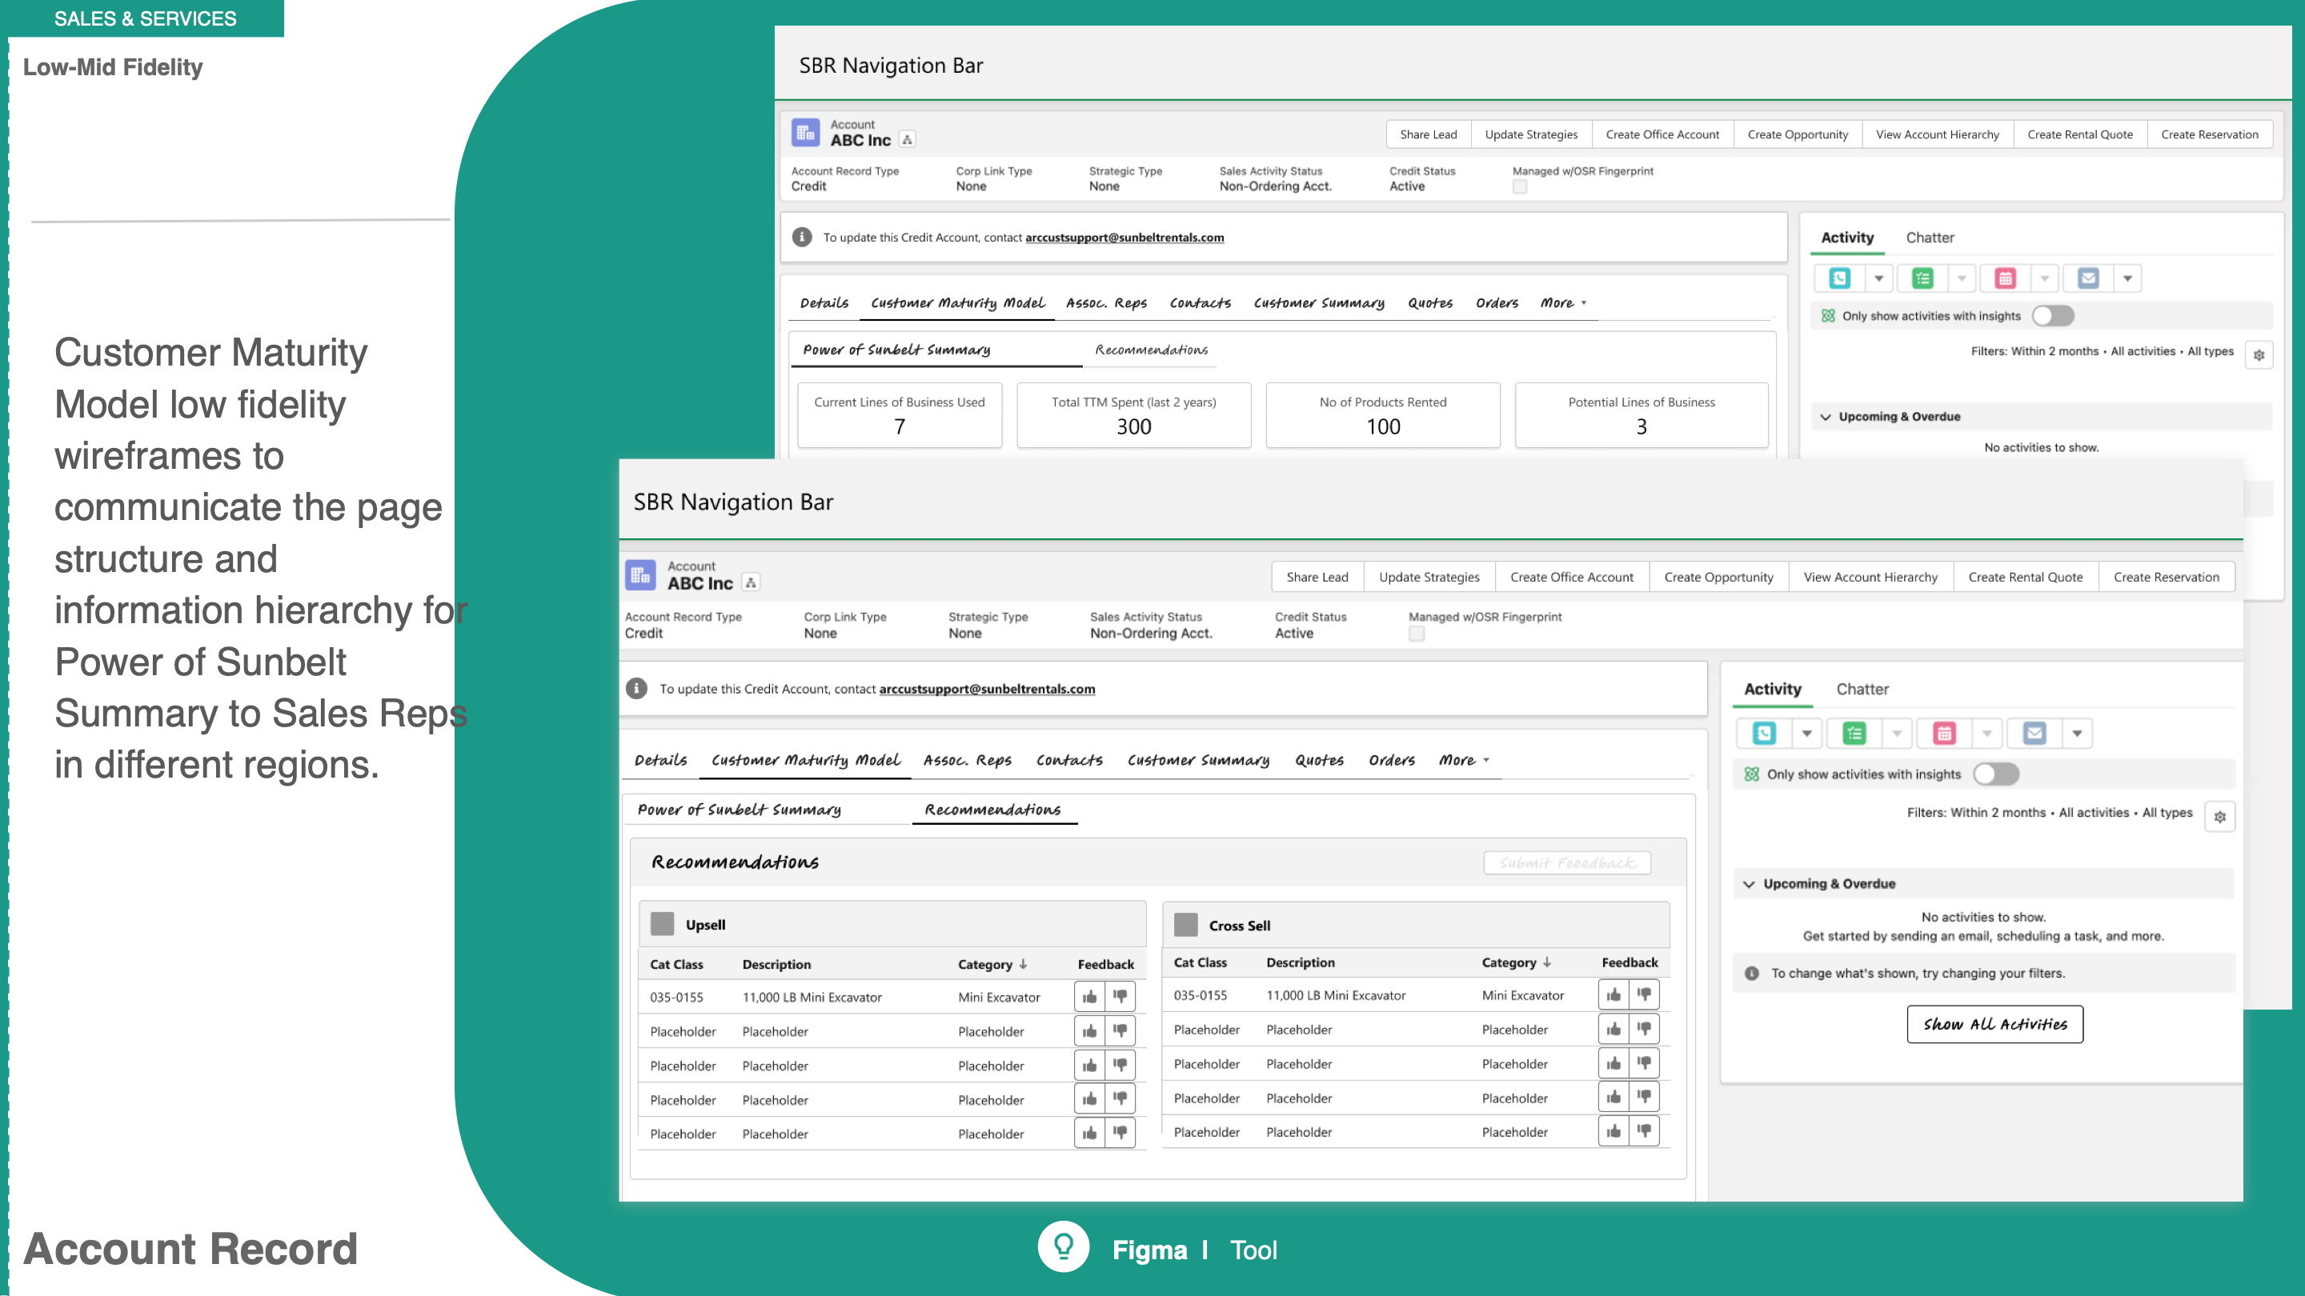Click Create Reservation button in front window
The height and width of the screenshot is (1296, 2305).
point(2167,577)
